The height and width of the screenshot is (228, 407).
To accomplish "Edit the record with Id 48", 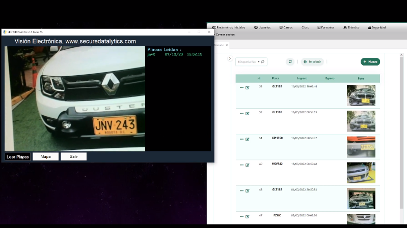I will coord(248,191).
